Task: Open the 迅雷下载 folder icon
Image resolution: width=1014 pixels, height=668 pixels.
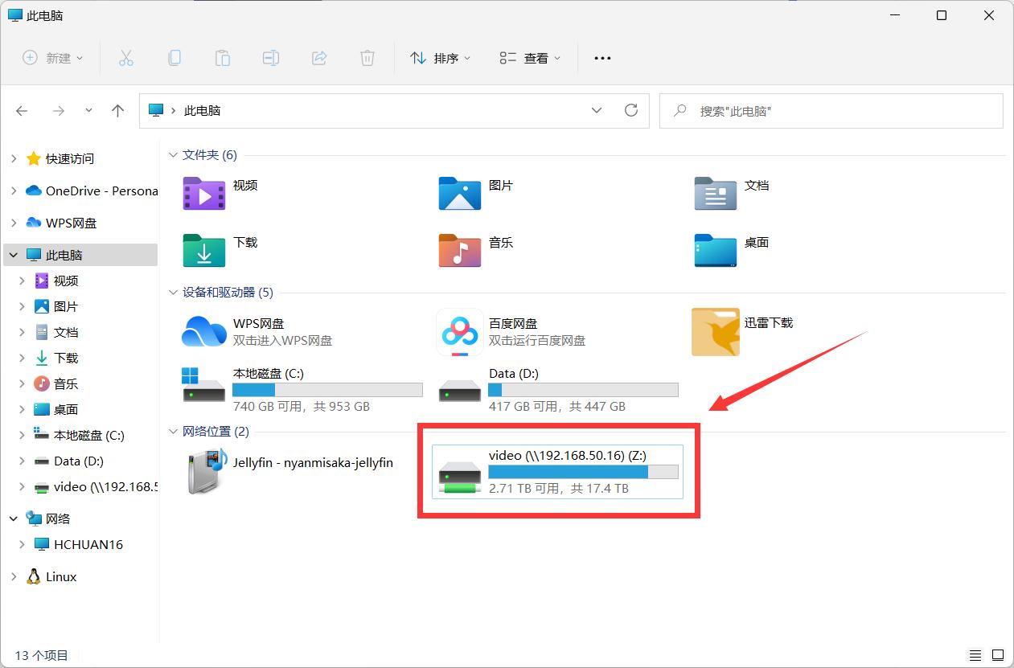Action: 715,331
